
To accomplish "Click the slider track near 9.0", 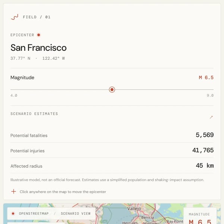I will point(210,90).
